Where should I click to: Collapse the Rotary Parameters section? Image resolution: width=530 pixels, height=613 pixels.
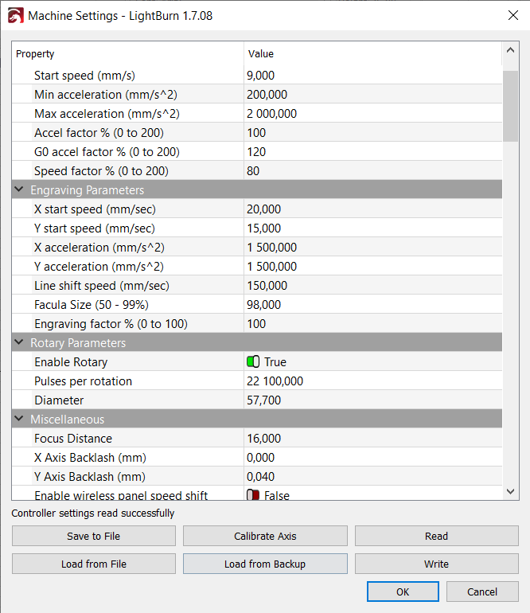[18, 342]
